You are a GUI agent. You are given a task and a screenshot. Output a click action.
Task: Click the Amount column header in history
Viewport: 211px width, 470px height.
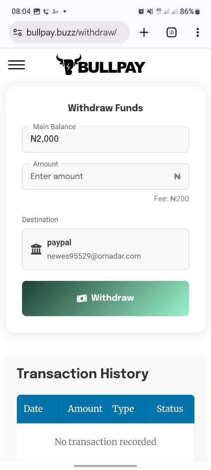pos(84,409)
